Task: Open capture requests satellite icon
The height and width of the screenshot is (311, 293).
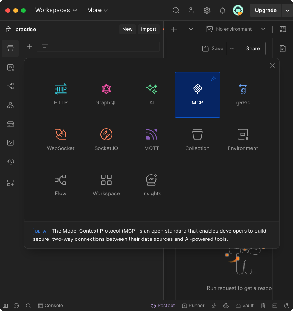Action: pyautogui.click(x=214, y=306)
